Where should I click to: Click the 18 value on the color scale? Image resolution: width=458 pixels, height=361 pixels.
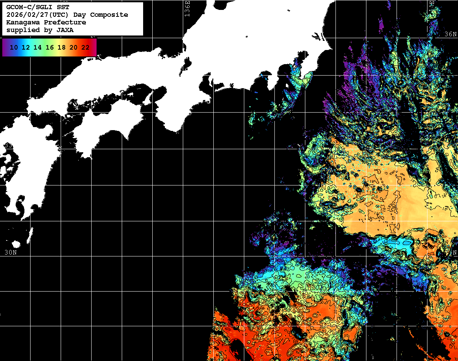pos(61,48)
